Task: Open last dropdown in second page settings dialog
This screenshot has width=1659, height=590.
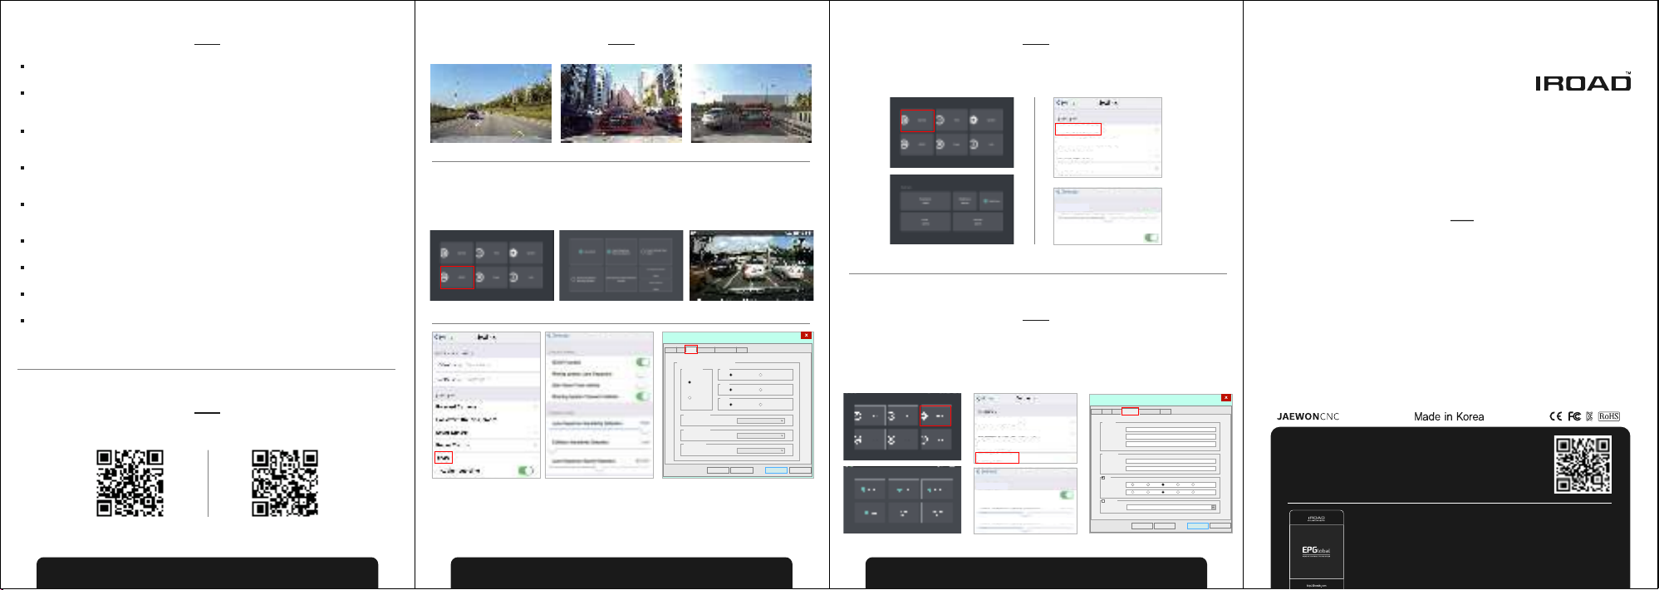Action: coord(760,450)
